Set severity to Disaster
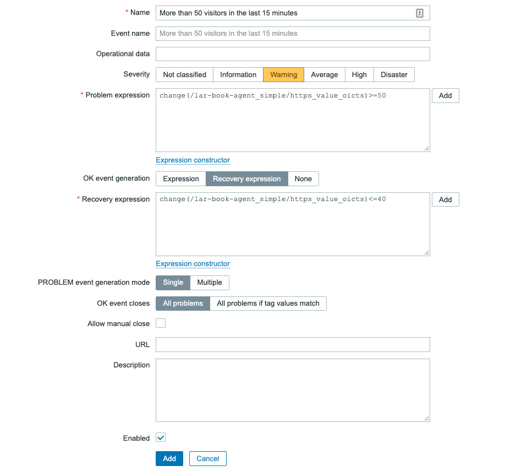Screen dimensions: 505x471 (394, 74)
